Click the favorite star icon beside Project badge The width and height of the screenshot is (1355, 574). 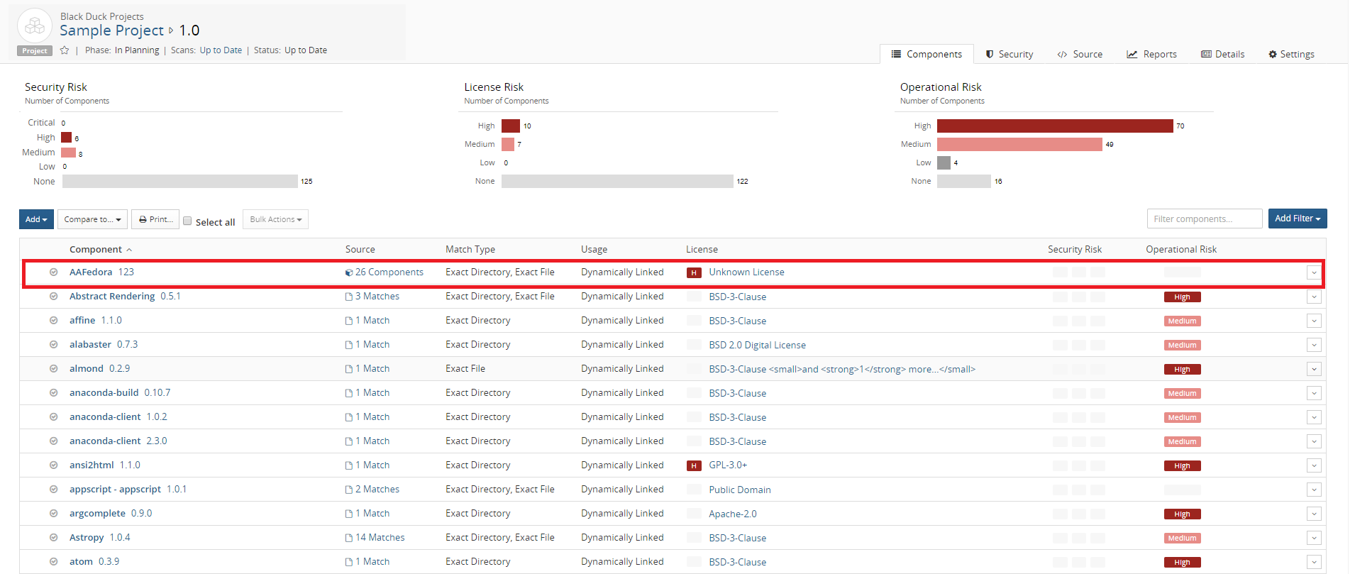pyautogui.click(x=65, y=50)
